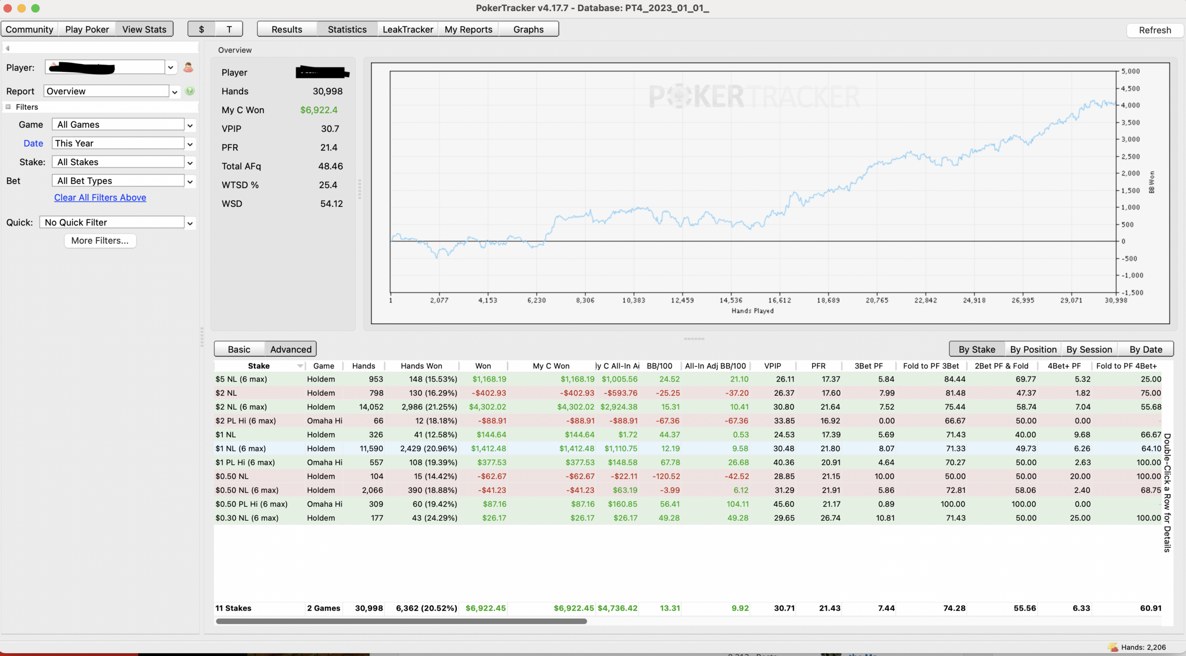The height and width of the screenshot is (656, 1186).
Task: Click the green help icon next to Report
Action: (x=190, y=91)
